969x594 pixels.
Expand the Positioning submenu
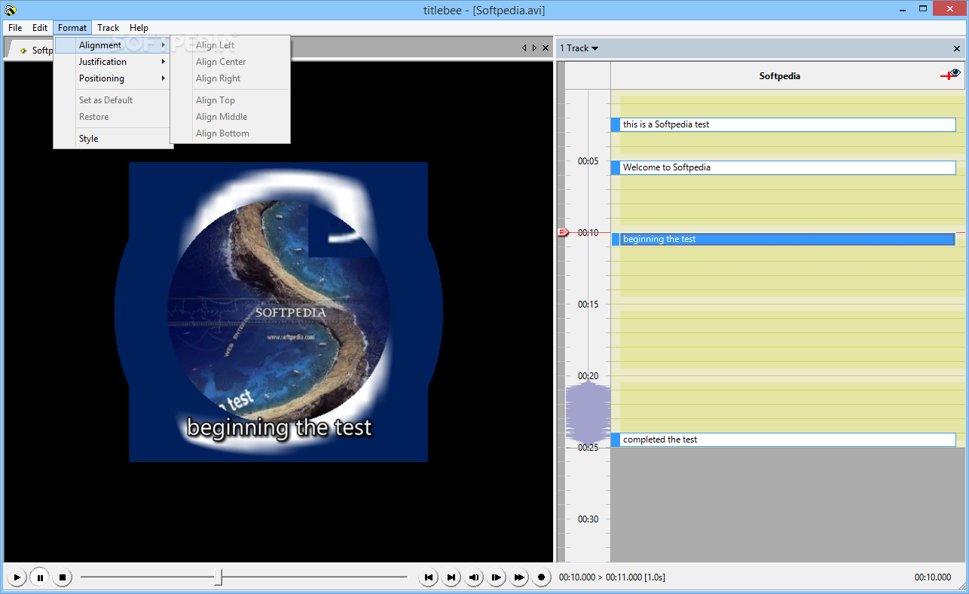point(113,78)
